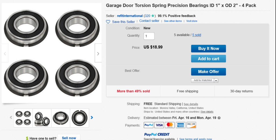Click the heart icon to save this seller
276x140 pixels.
click(x=108, y=22)
